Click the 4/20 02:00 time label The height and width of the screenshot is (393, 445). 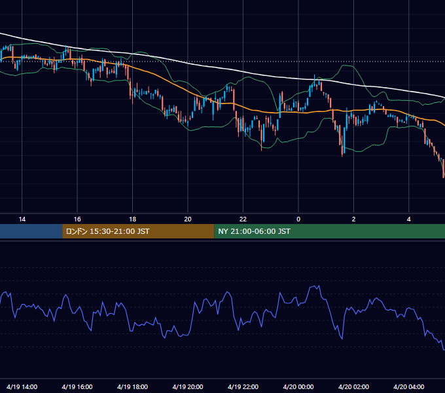pyautogui.click(x=353, y=386)
